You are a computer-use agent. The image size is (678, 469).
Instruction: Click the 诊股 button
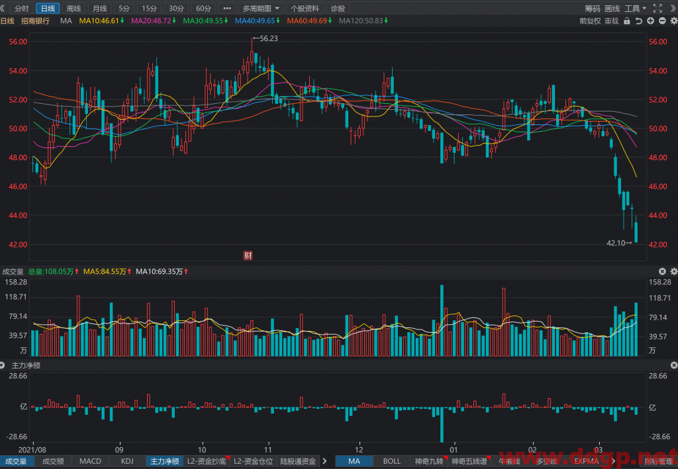point(338,8)
